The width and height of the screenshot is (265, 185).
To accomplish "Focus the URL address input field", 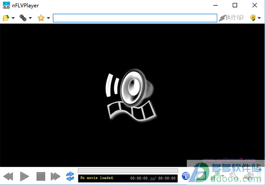I will tap(135, 18).
